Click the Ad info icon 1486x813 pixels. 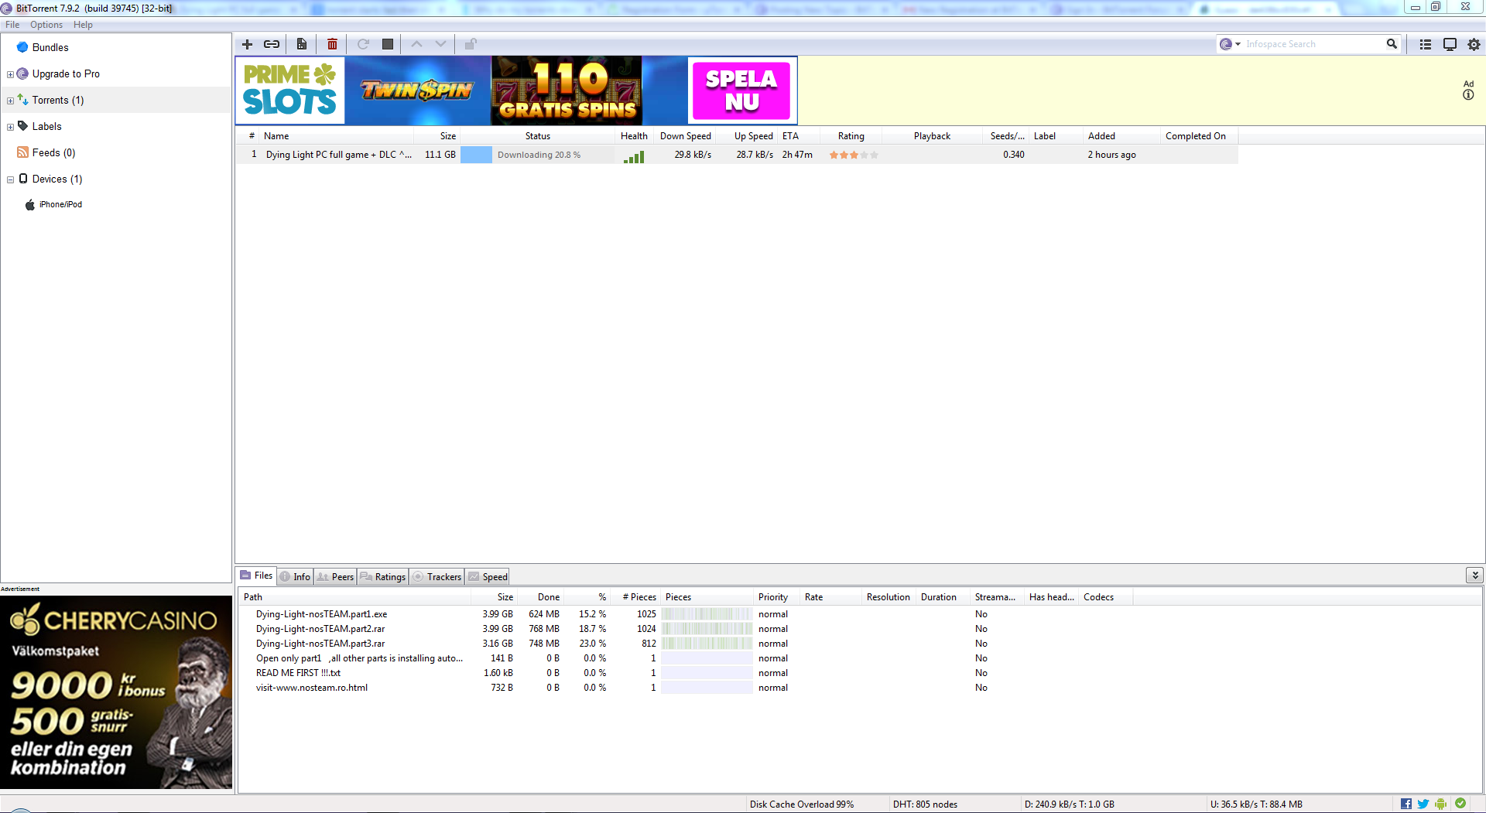tap(1468, 94)
